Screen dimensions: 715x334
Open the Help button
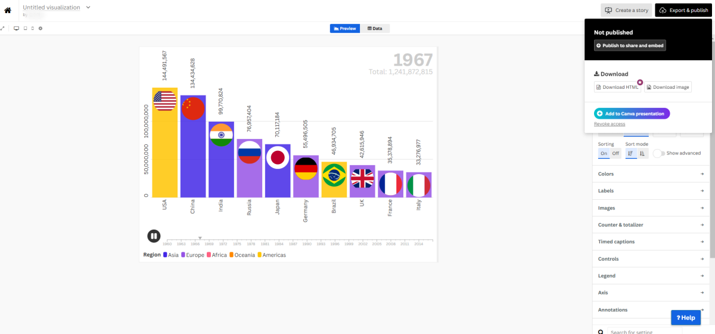coord(686,318)
